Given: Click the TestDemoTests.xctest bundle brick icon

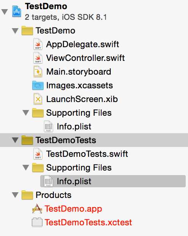Looking at the screenshot, I should (x=37, y=222).
